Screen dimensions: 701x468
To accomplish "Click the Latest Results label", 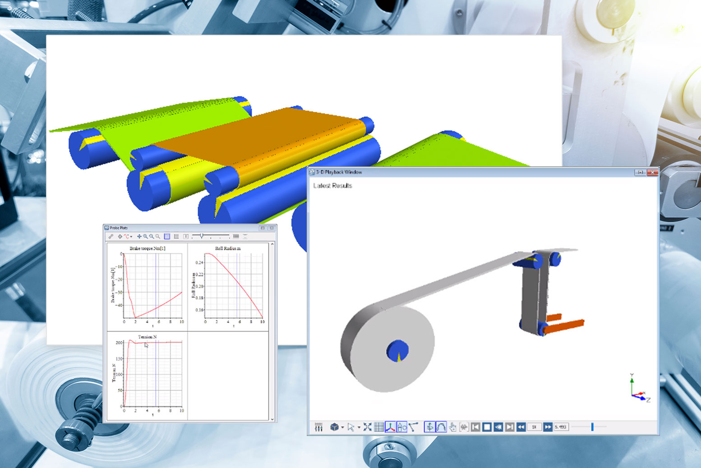I will [x=332, y=185].
